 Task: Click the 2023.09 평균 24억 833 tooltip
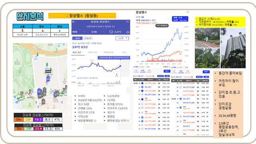pos(114,58)
